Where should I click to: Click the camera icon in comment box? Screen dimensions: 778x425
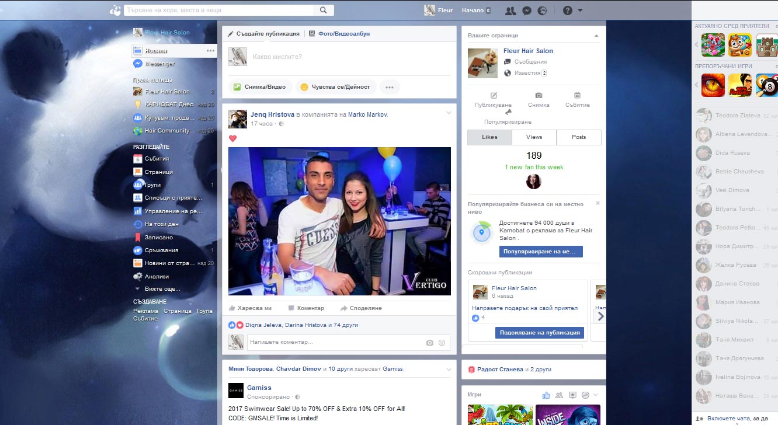430,343
